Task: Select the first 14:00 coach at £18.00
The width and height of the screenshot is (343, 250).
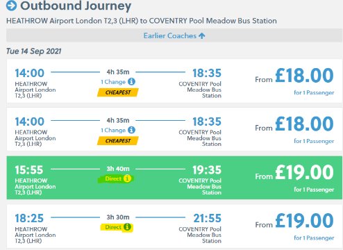Action: [x=174, y=81]
